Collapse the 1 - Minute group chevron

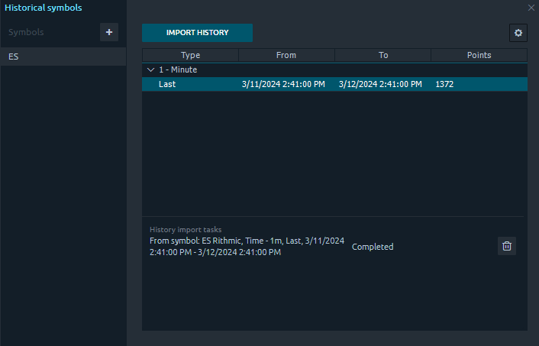click(150, 70)
